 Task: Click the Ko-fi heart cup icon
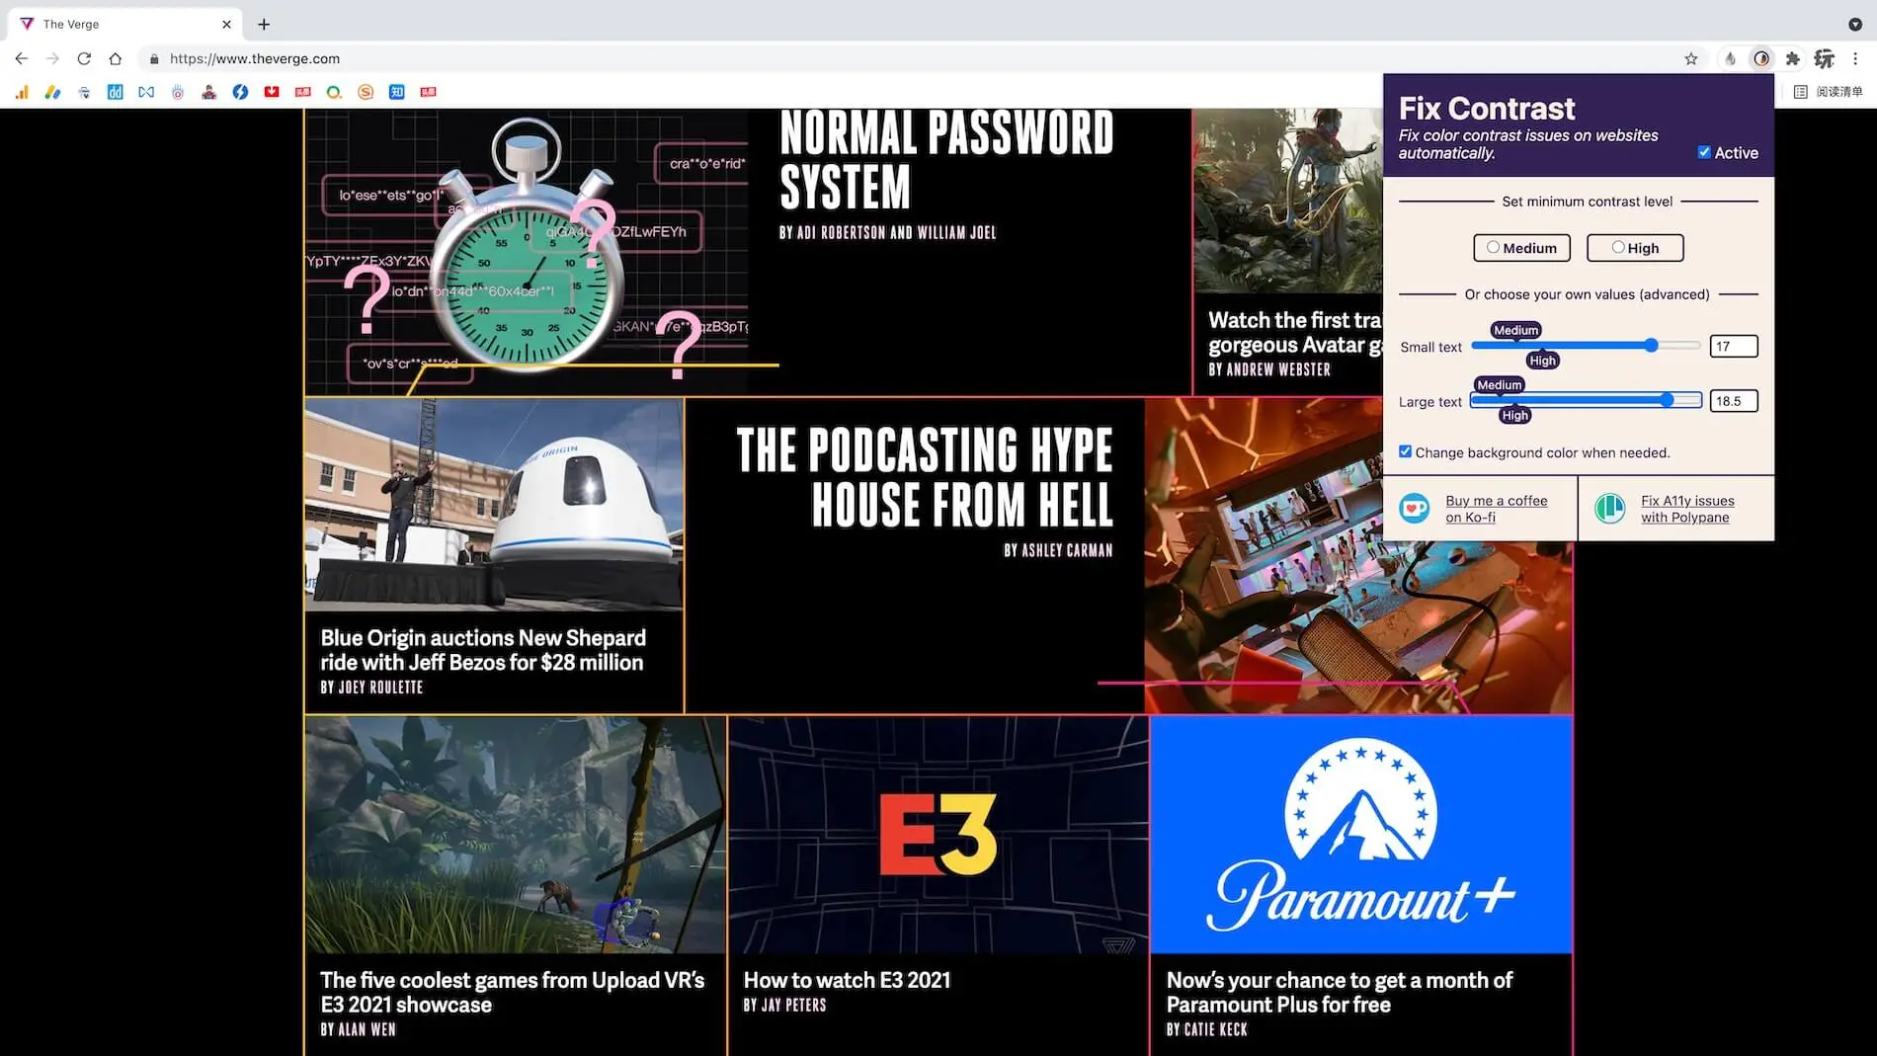pos(1415,508)
